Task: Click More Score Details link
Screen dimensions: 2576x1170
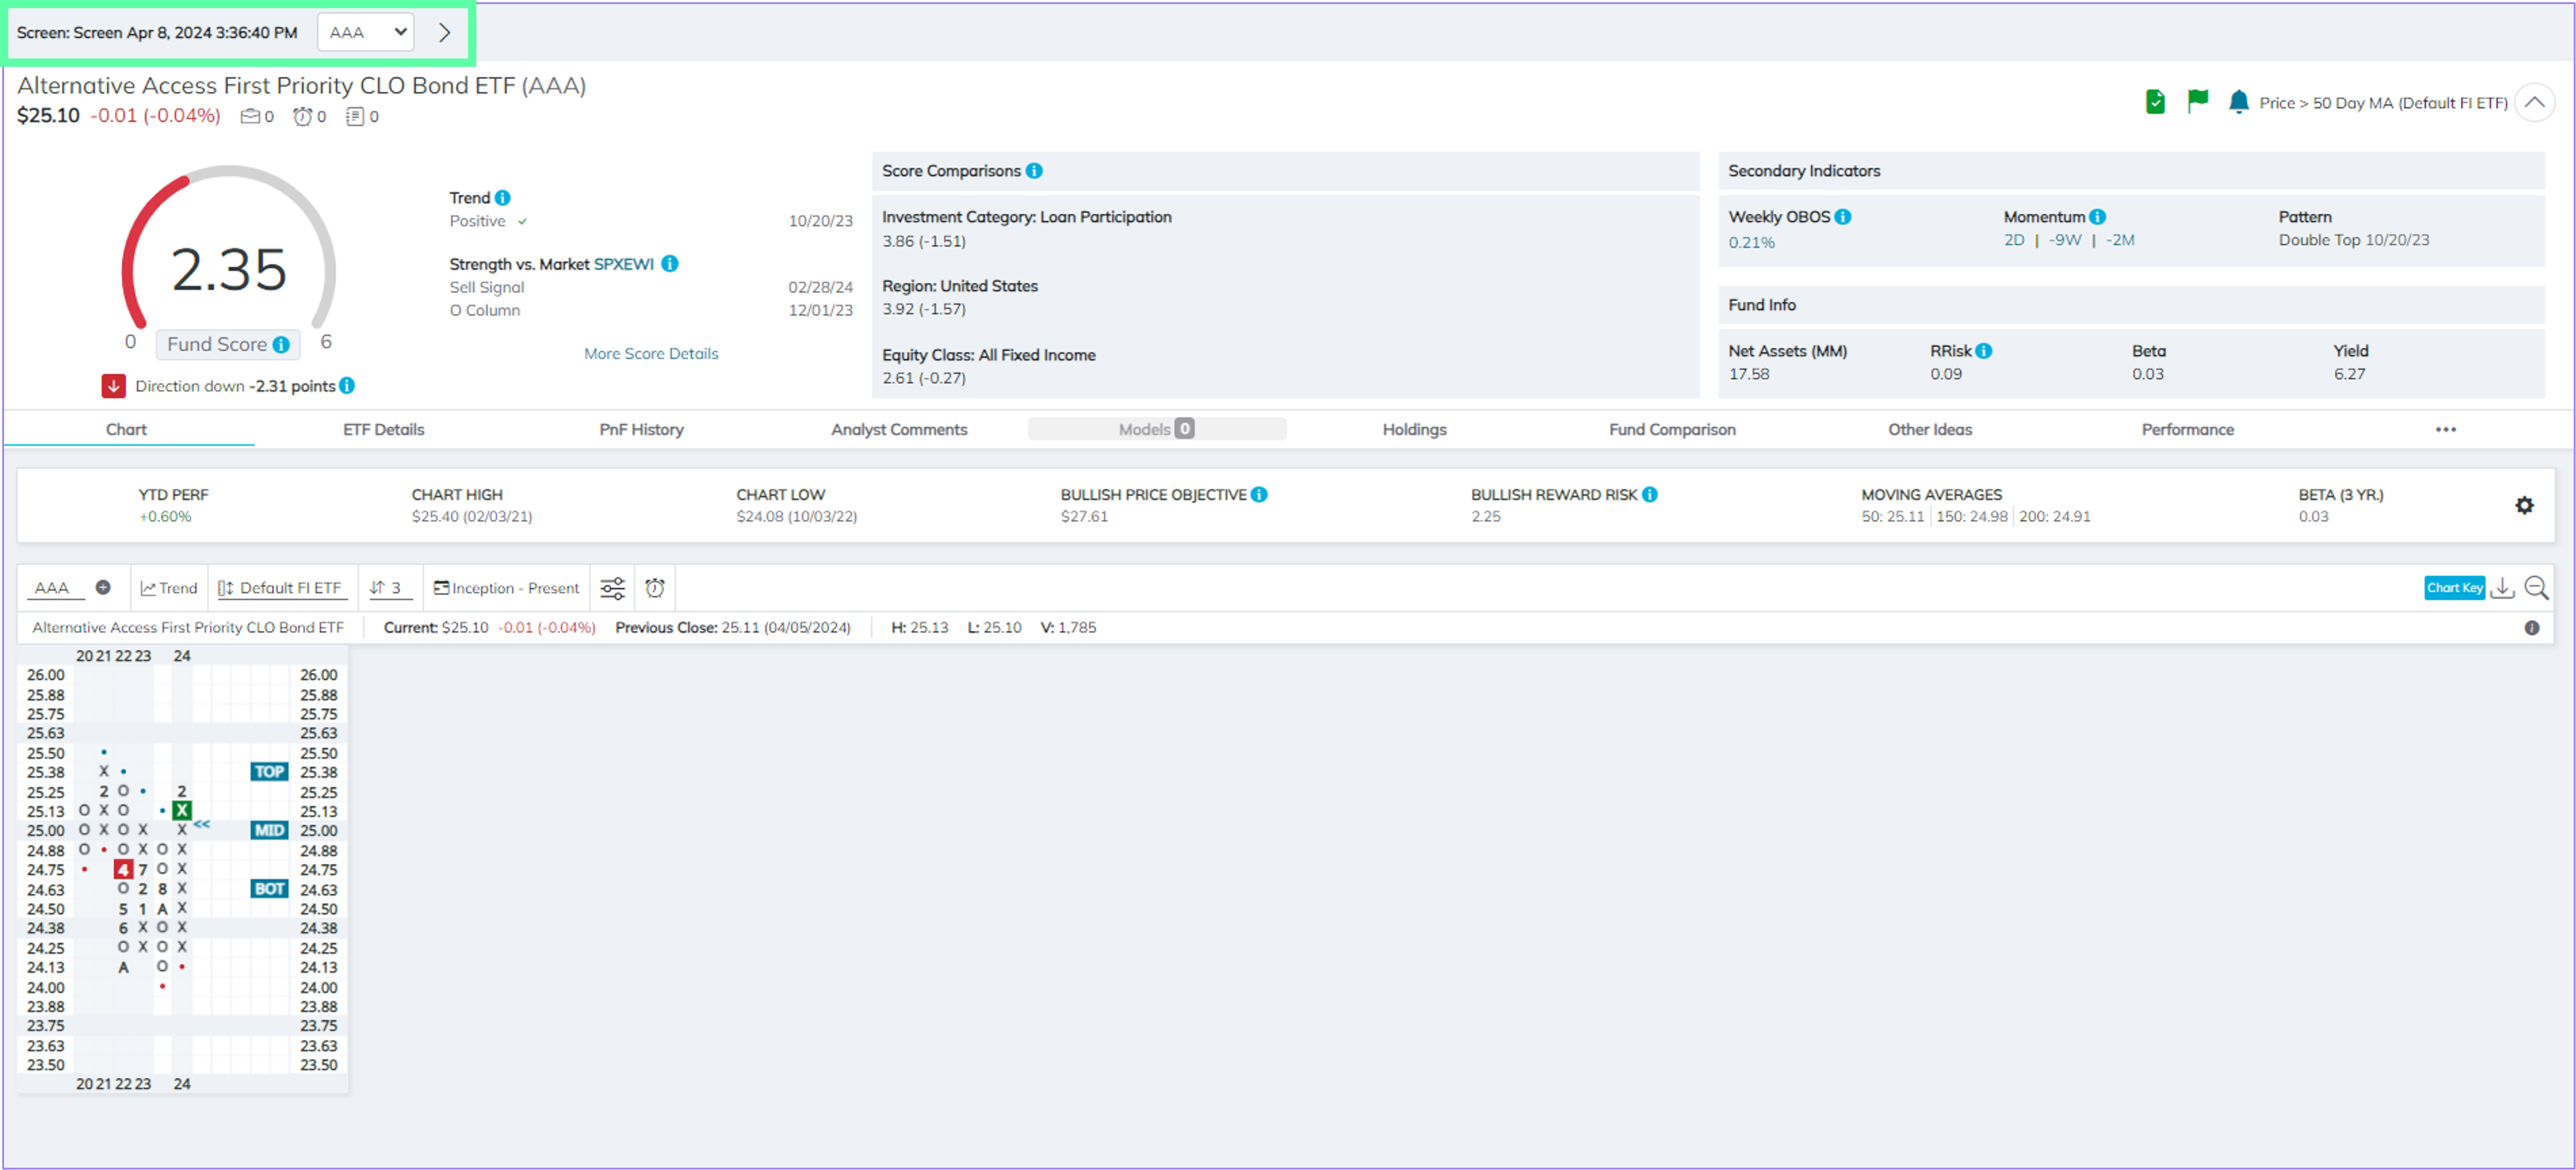Action: pos(651,354)
